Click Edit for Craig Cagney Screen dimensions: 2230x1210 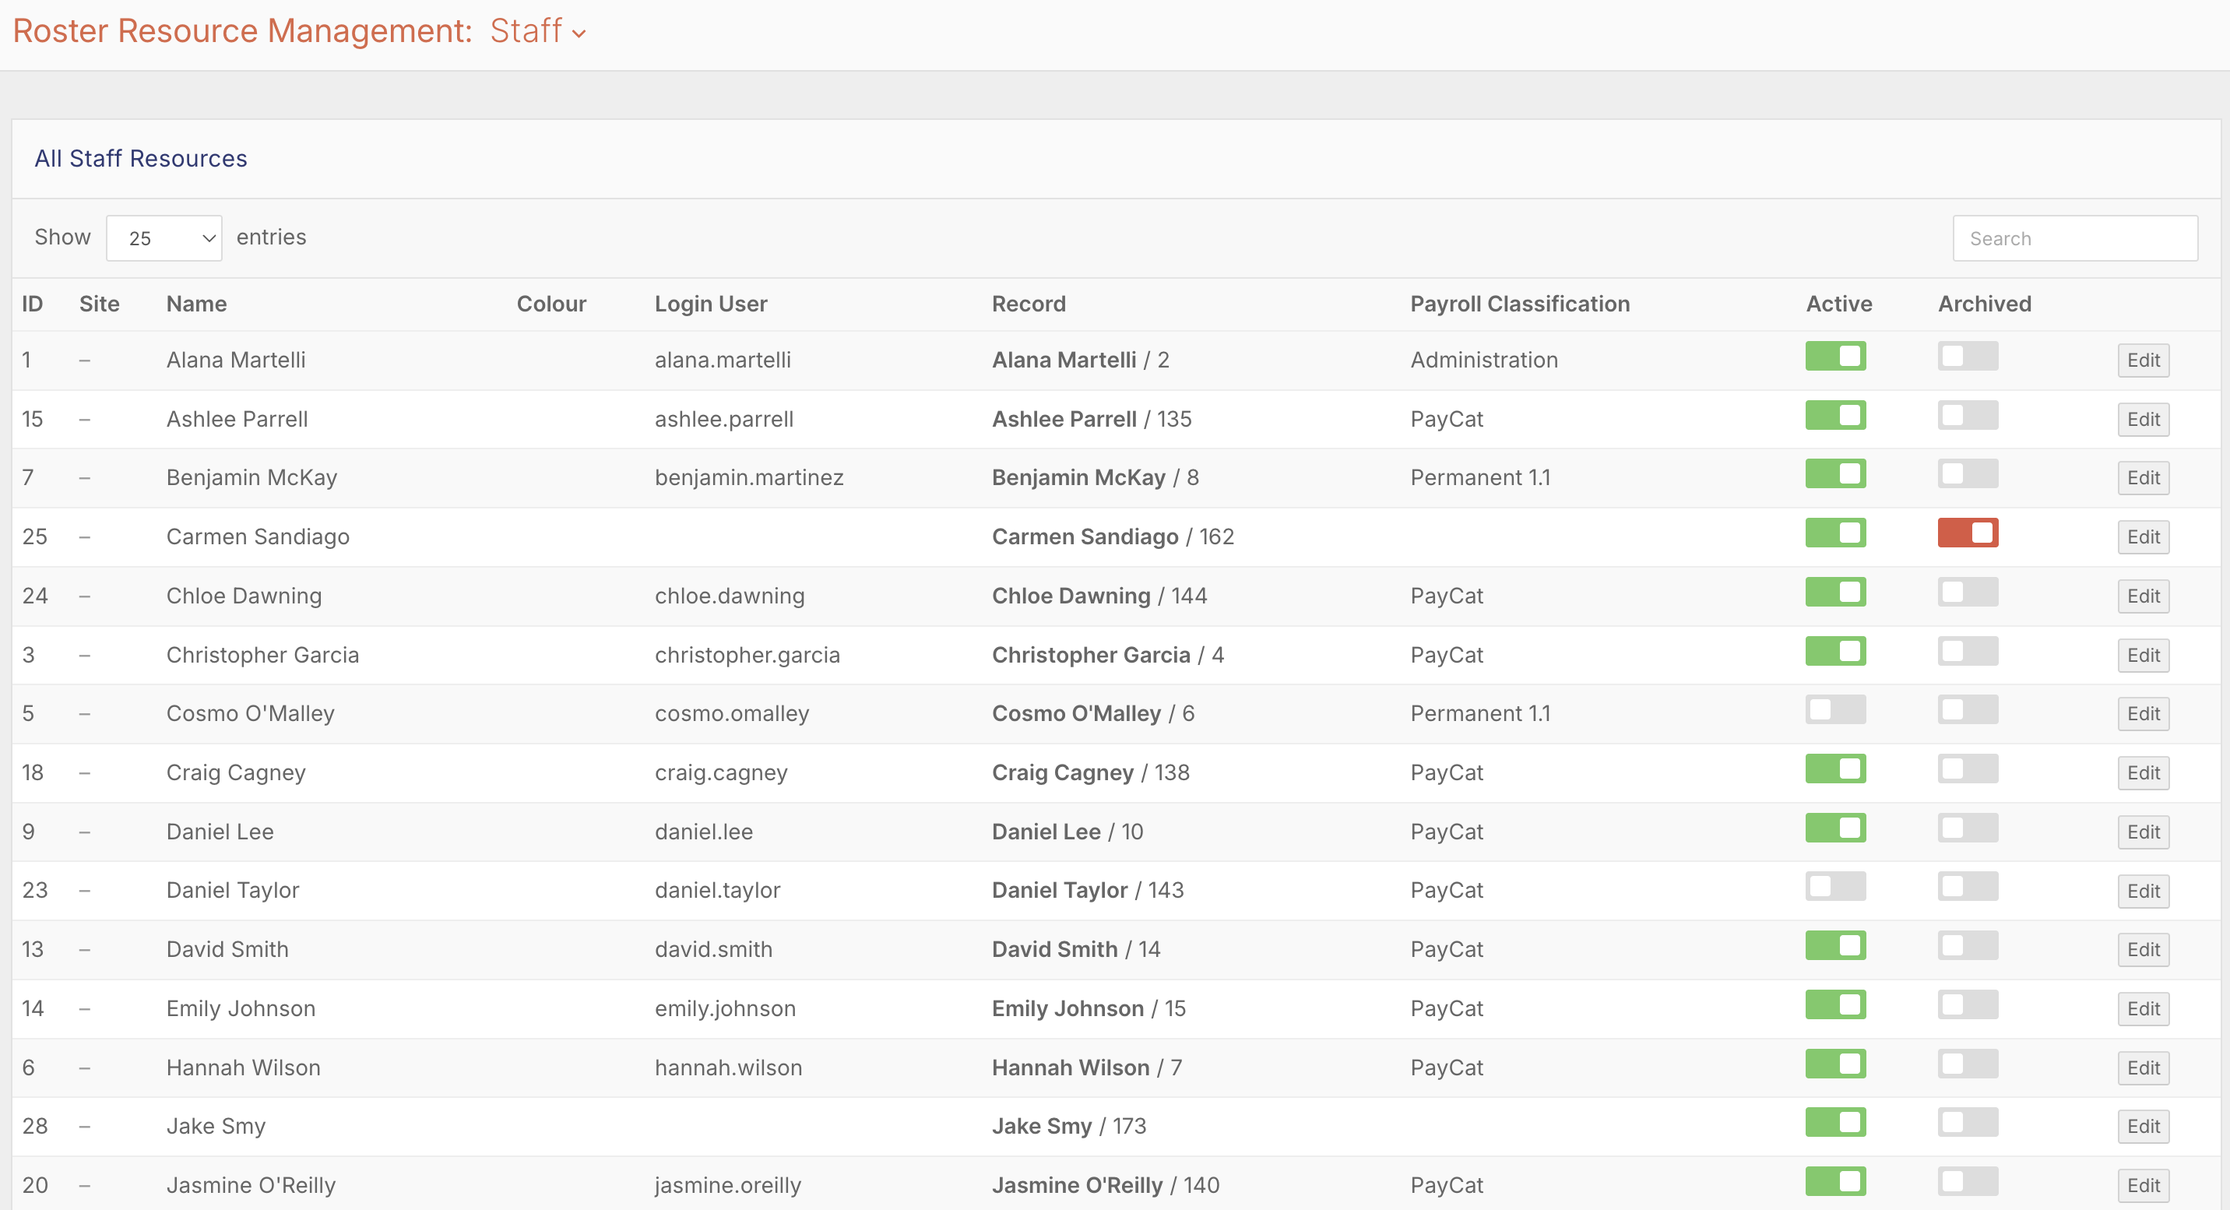pos(2144,773)
